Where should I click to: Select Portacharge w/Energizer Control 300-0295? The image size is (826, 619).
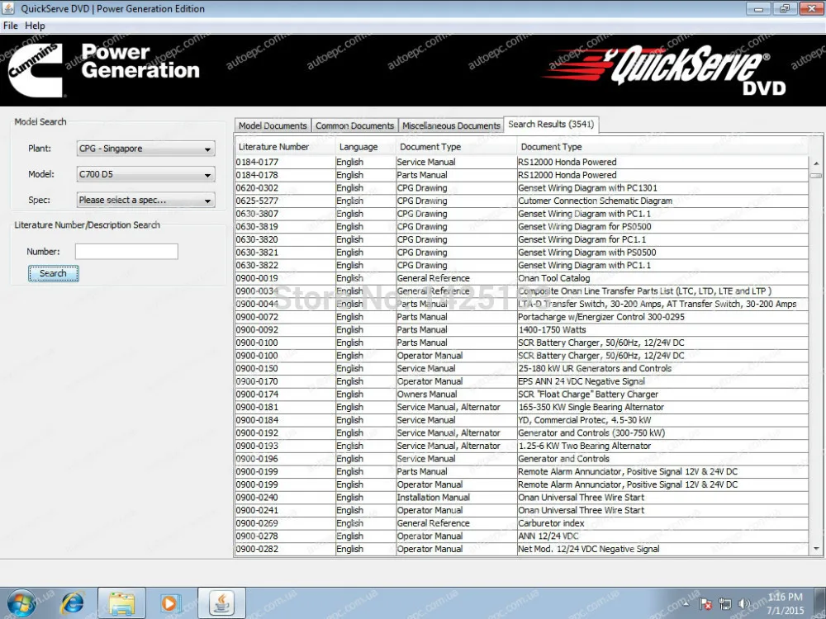[601, 317]
